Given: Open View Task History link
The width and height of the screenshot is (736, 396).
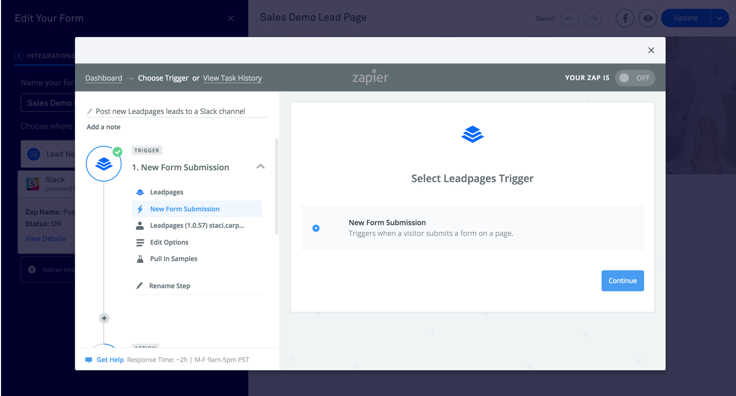Looking at the screenshot, I should (232, 78).
